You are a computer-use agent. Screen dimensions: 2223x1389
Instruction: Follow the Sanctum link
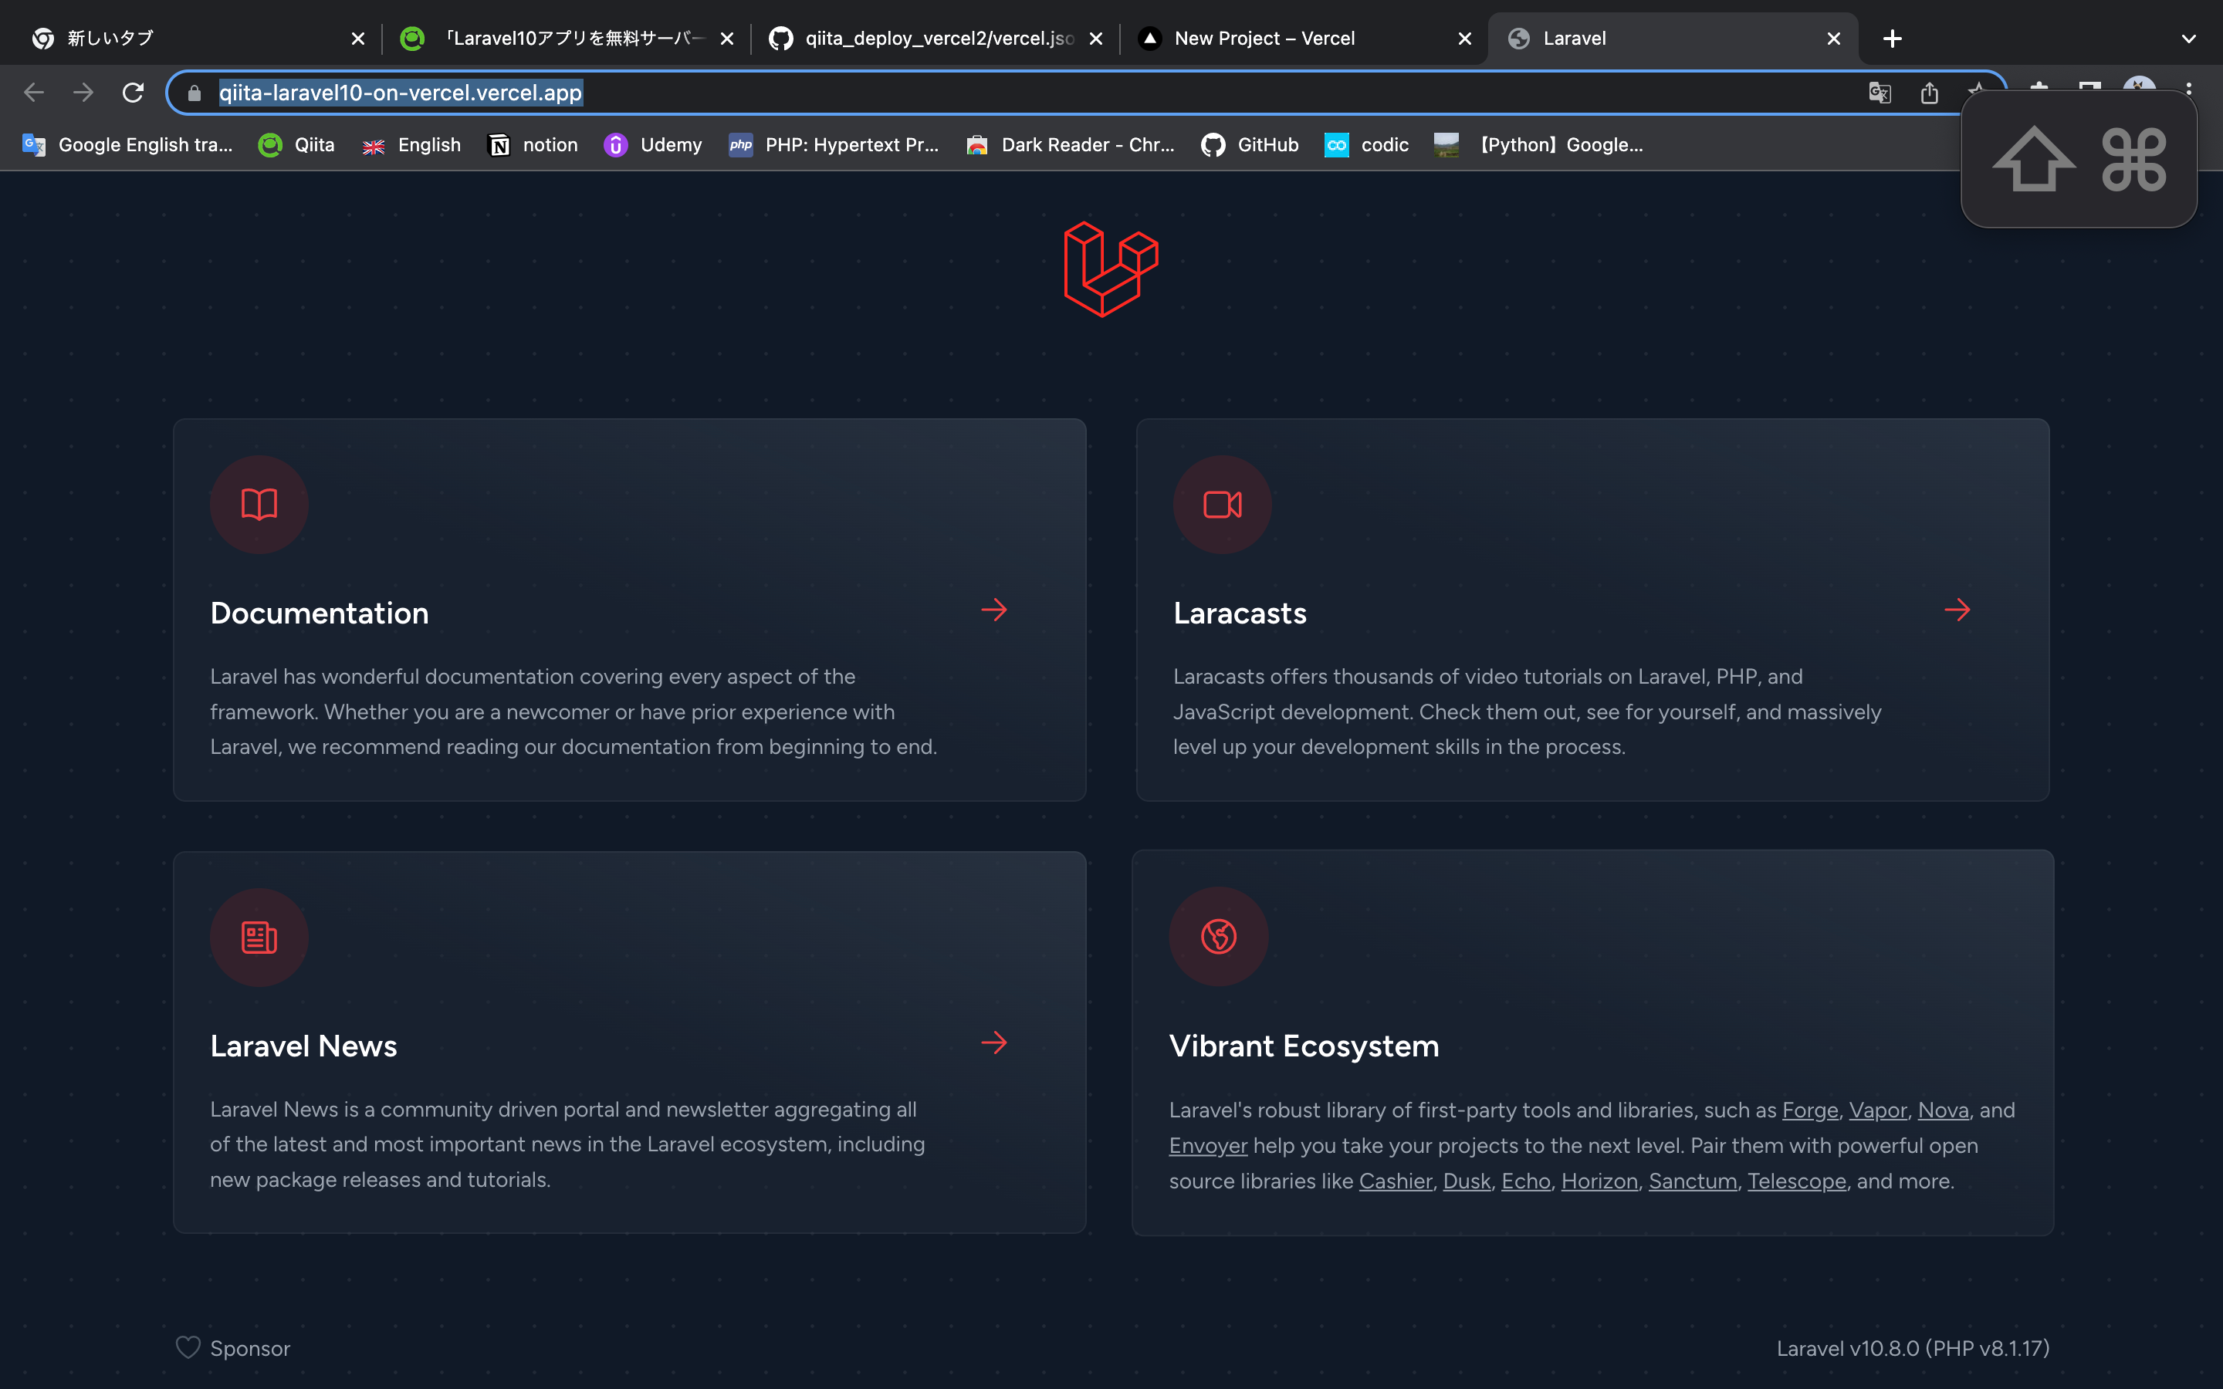click(x=1693, y=1181)
